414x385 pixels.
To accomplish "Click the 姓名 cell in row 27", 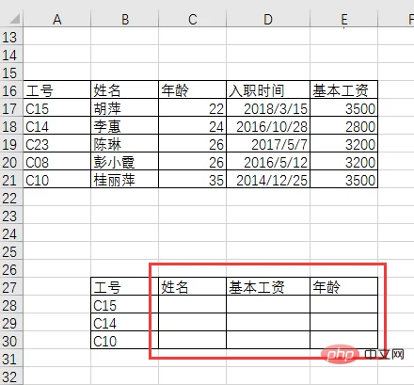I will [193, 286].
